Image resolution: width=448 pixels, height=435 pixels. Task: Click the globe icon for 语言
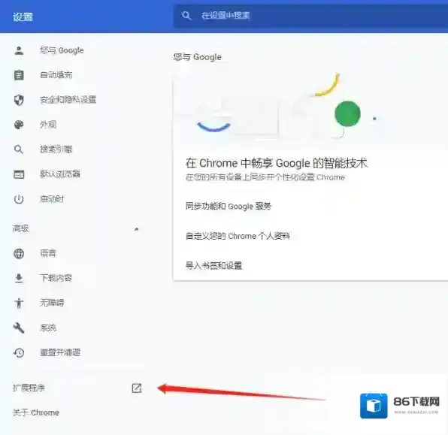point(19,254)
